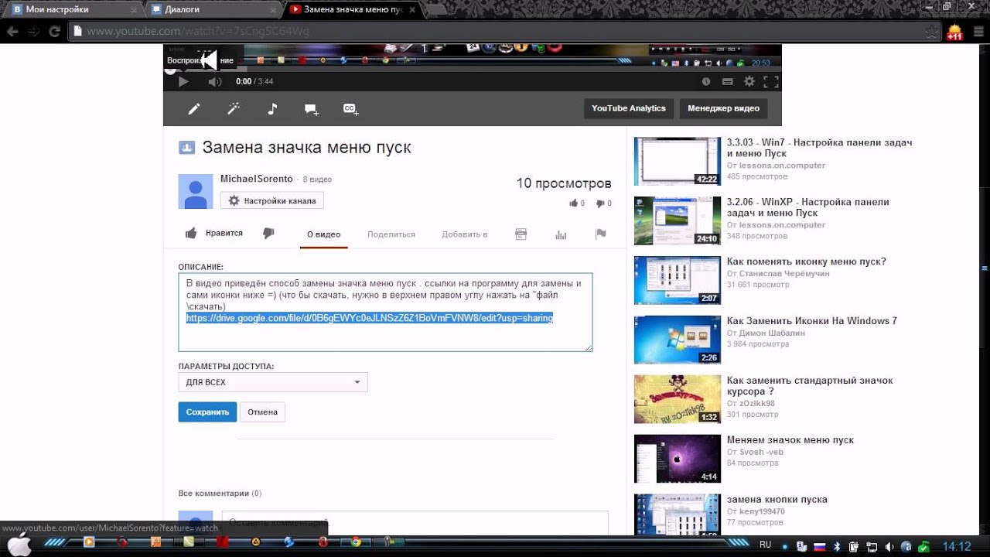The height and width of the screenshot is (557, 990).
Task: Open замена кнопки пуска video title
Action: [x=777, y=500]
